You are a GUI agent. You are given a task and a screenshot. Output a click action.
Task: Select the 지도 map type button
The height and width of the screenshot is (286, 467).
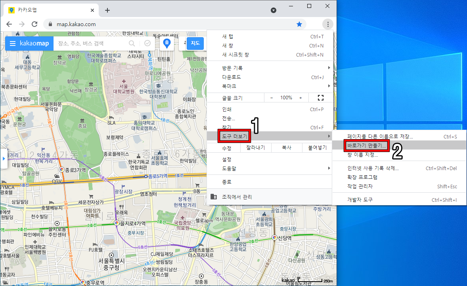[195, 44]
